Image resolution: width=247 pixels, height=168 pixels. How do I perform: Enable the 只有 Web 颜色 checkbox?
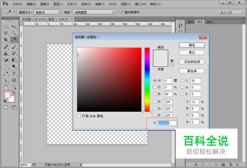pos(79,116)
